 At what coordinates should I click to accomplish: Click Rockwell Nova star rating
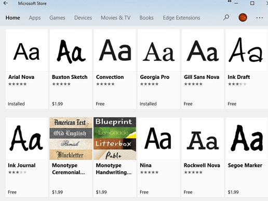pyautogui.click(x=193, y=172)
